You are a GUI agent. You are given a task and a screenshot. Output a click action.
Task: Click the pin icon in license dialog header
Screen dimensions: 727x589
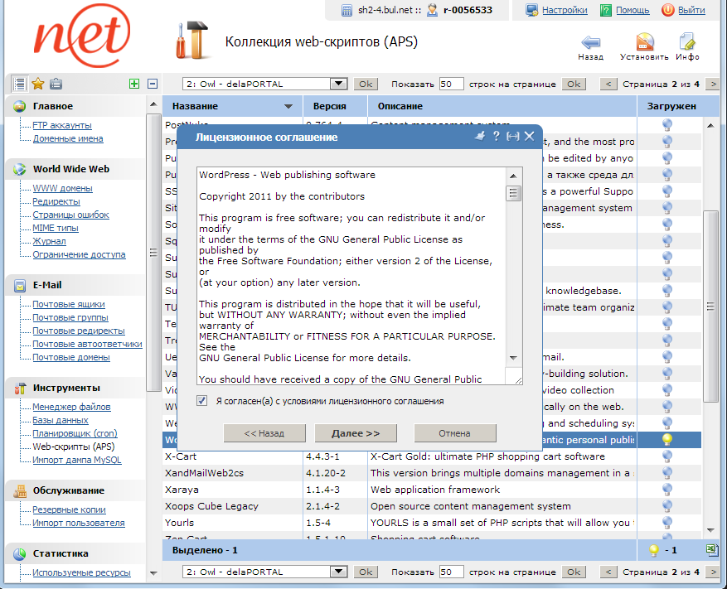click(x=479, y=137)
